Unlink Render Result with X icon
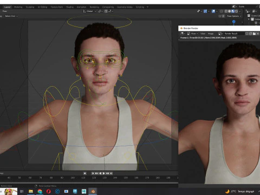 coord(258,34)
